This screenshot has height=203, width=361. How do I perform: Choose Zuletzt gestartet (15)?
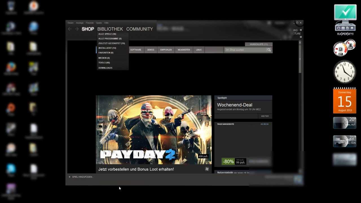(112, 43)
